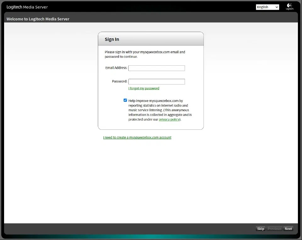Click the 'Password:' label

[x=120, y=81]
